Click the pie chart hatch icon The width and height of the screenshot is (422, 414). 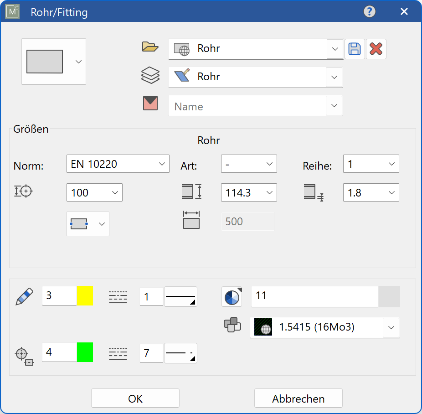point(232,297)
